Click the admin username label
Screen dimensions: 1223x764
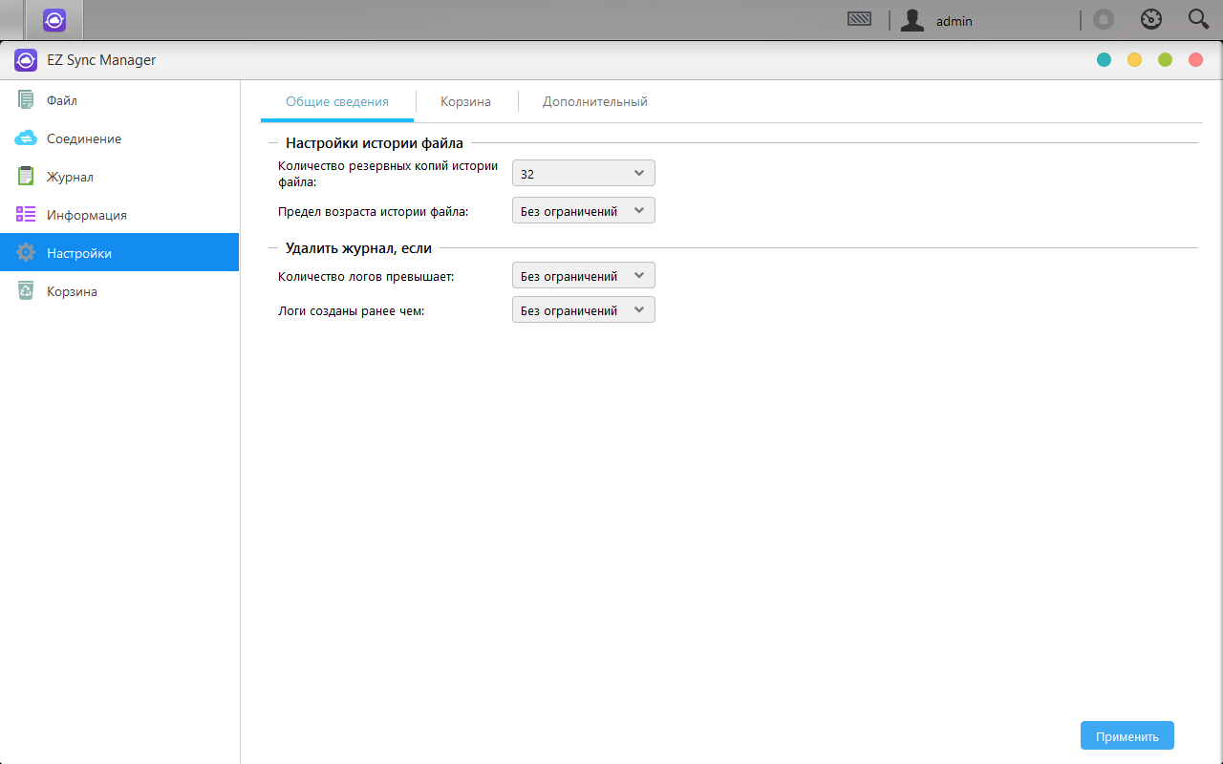point(955,21)
